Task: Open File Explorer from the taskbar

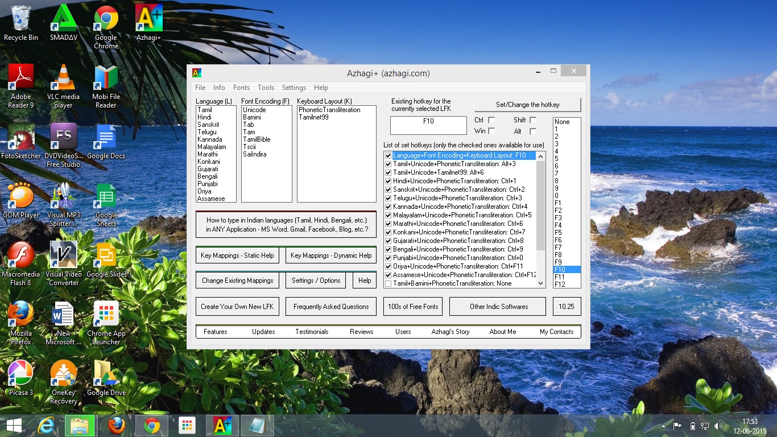Action: point(79,426)
